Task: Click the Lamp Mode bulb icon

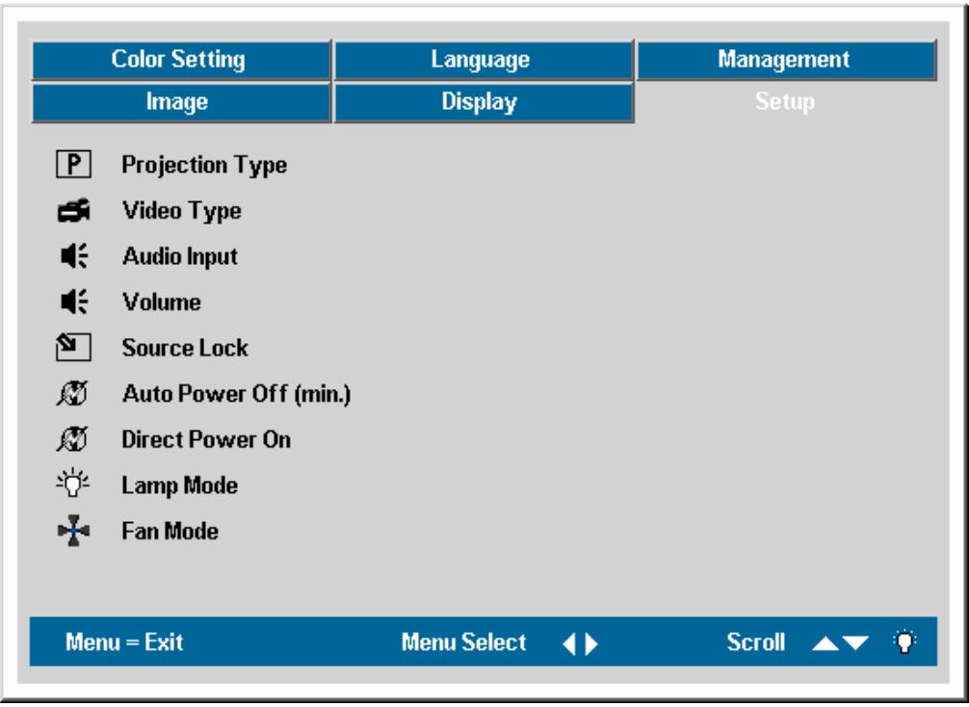Action: (73, 484)
